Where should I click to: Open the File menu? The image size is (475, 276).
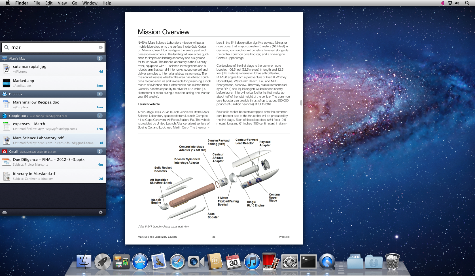(x=37, y=3)
